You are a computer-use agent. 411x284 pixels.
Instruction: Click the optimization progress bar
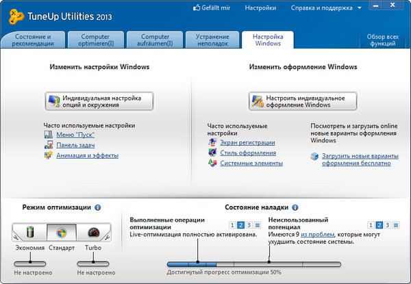click(254, 264)
